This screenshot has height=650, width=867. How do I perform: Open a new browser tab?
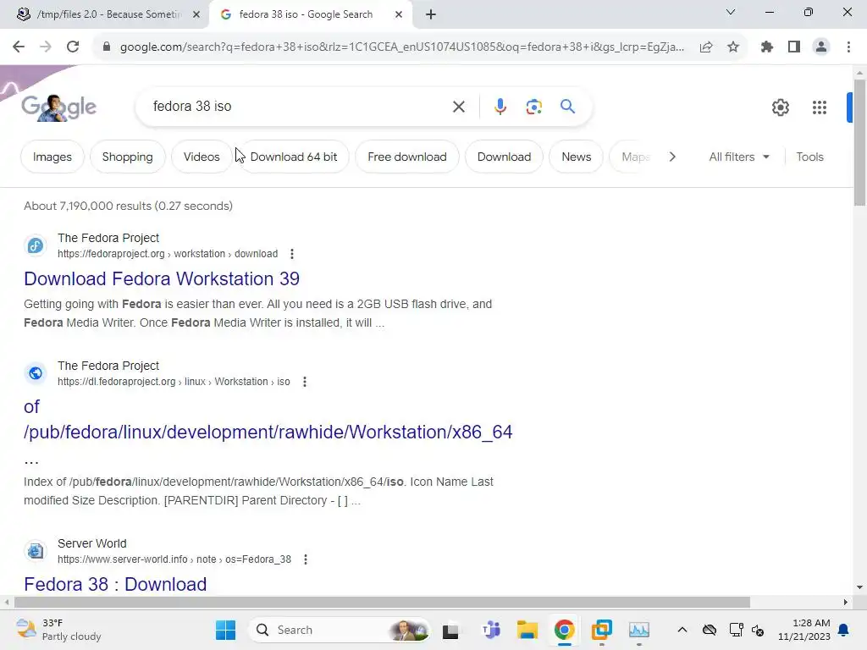coord(431,14)
